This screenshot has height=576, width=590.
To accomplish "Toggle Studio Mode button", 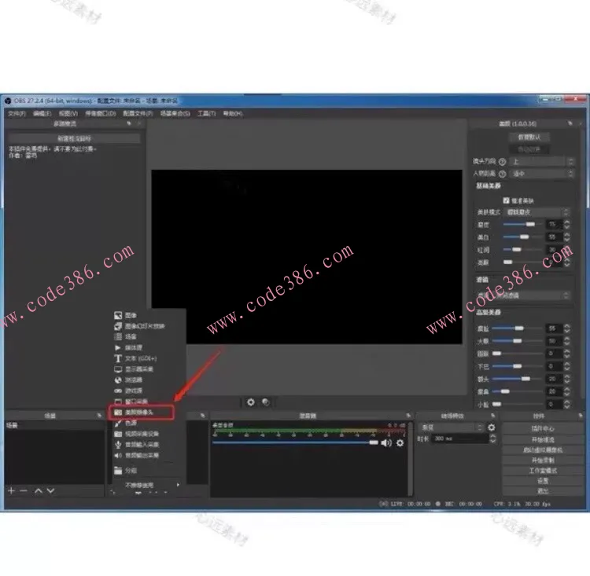I will (x=543, y=471).
